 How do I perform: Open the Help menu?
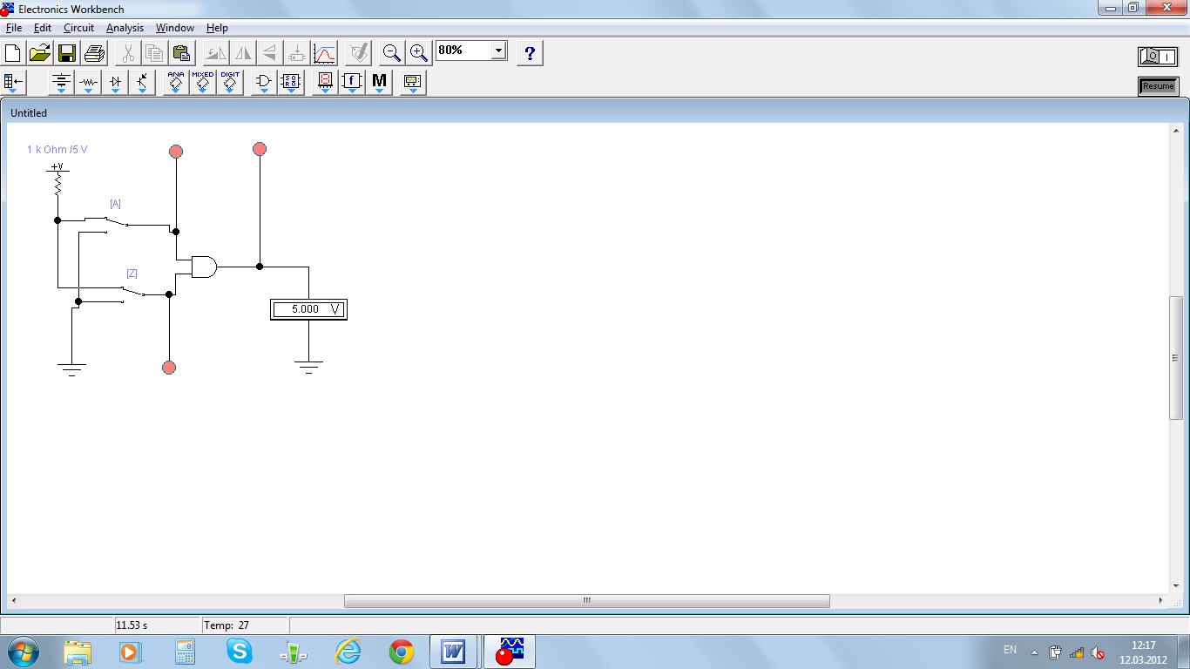pos(217,28)
